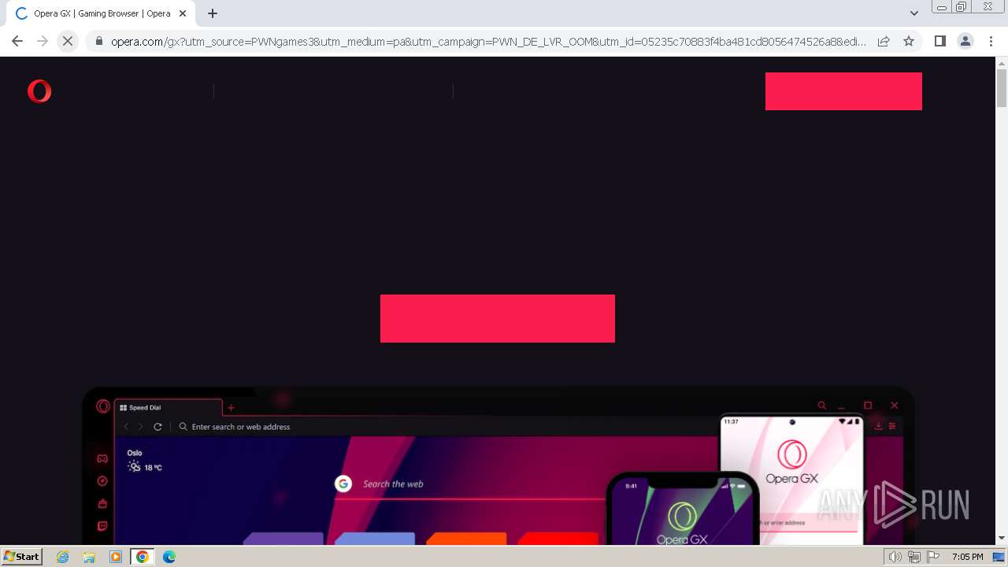The height and width of the screenshot is (567, 1008).
Task: Stop loading the page
Action: (68, 41)
